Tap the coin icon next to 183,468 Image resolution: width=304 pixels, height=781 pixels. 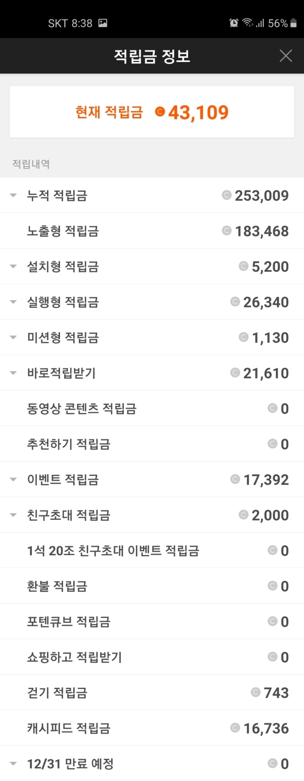226,231
